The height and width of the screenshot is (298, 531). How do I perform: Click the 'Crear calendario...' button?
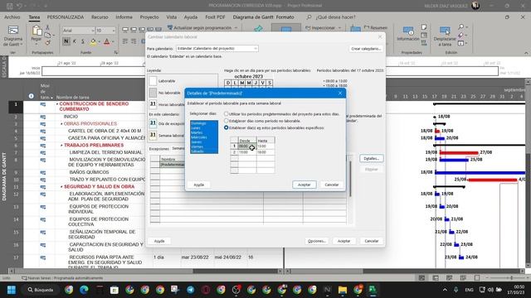(x=366, y=49)
